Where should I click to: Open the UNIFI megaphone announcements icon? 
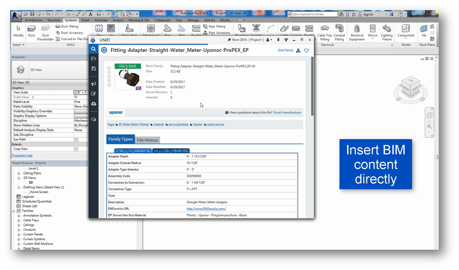(93, 84)
